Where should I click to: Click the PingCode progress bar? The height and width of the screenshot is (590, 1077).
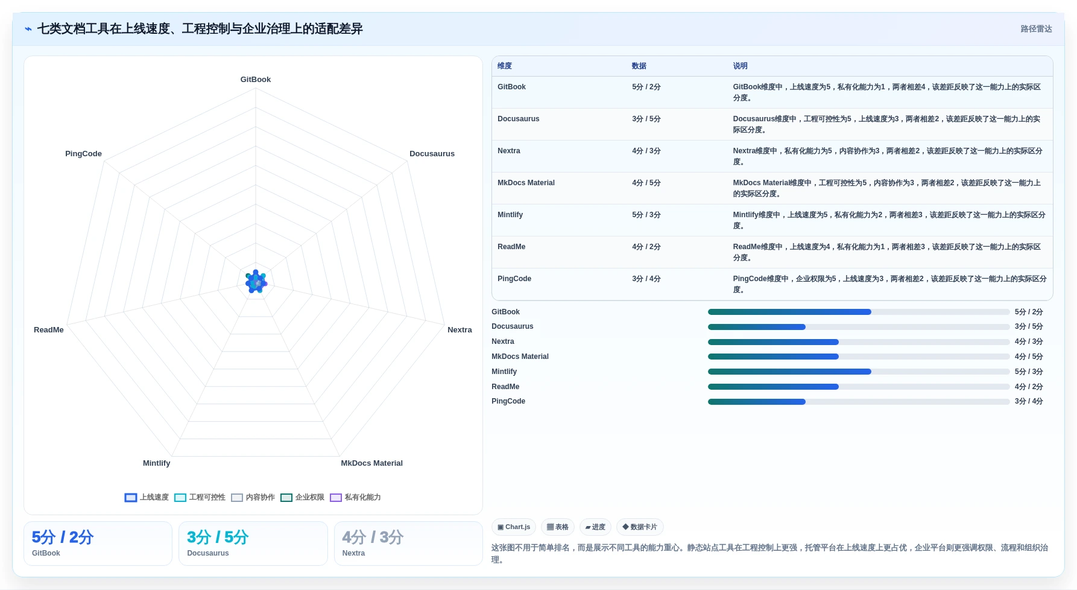tap(859, 402)
